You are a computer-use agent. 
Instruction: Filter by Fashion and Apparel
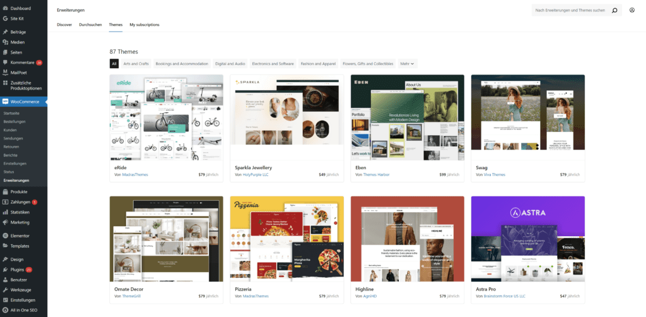[x=318, y=64]
